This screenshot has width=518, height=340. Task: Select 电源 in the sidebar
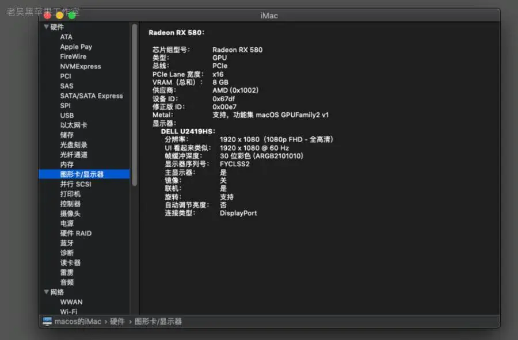coord(67,223)
